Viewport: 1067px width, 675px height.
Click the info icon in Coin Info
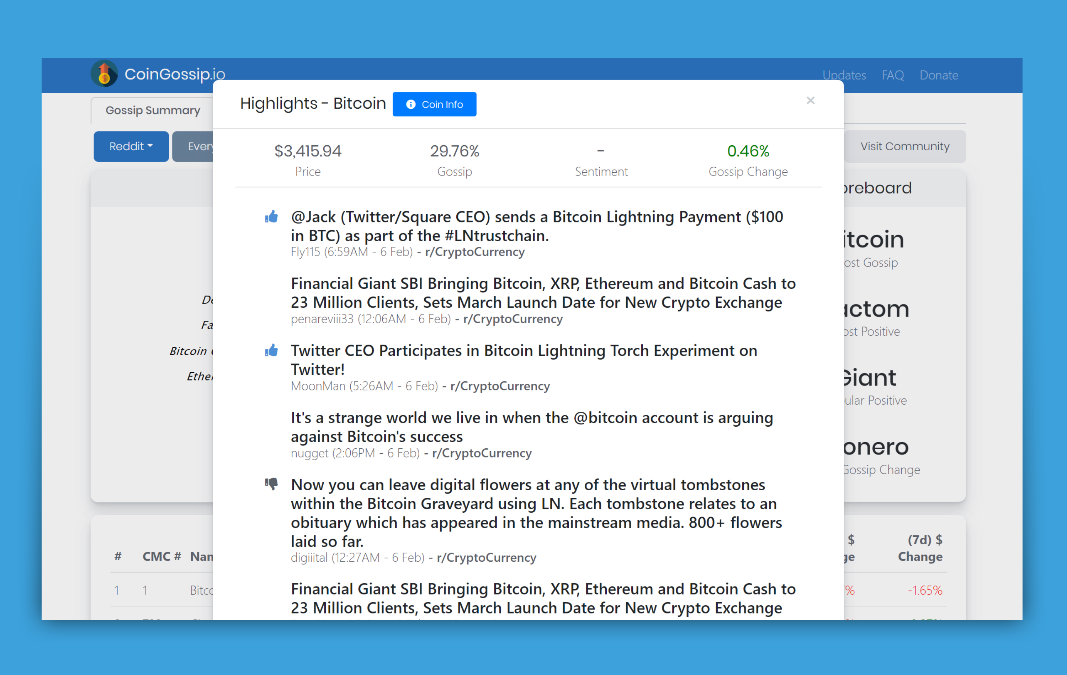tap(411, 104)
